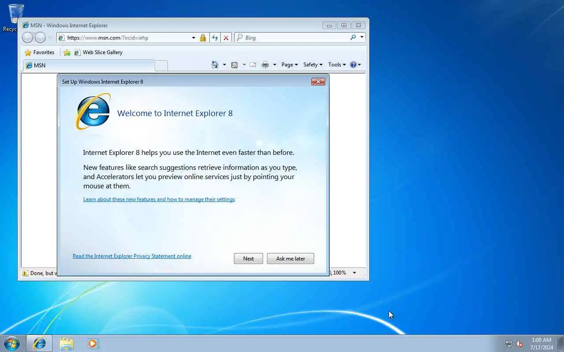This screenshot has height=352, width=564.
Task: Open Internet Explorer Privacy Statement link
Action: point(132,256)
